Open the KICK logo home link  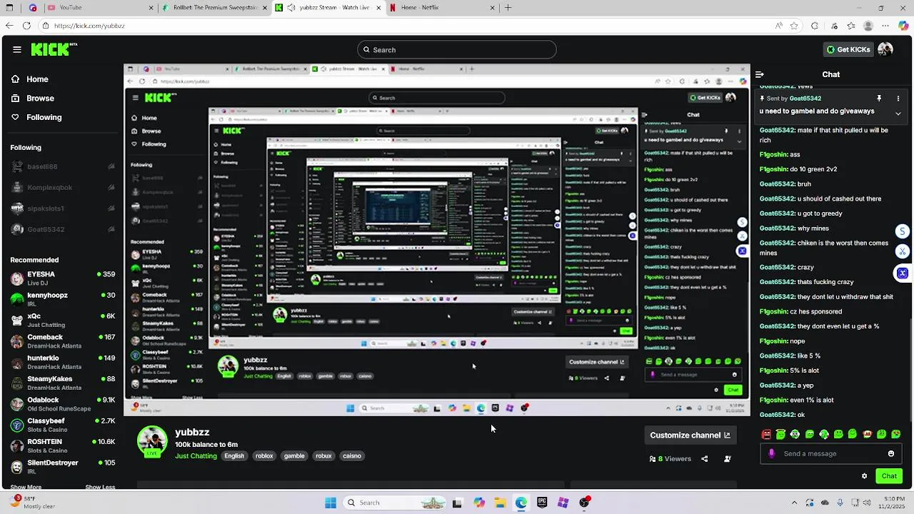click(x=54, y=49)
